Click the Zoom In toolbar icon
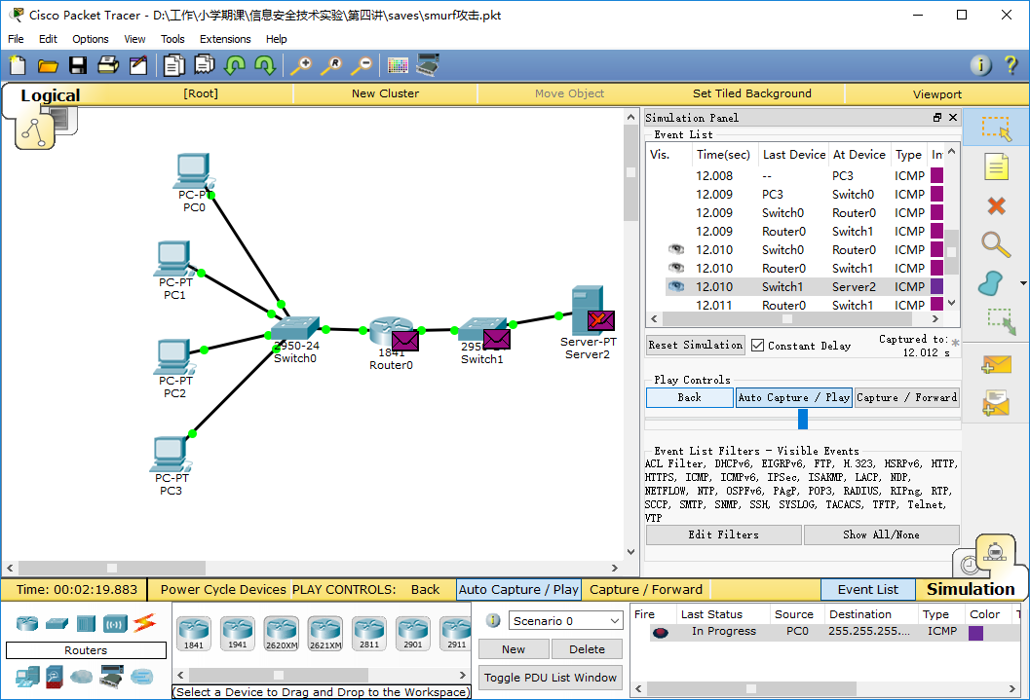1030x700 pixels. tap(301, 65)
